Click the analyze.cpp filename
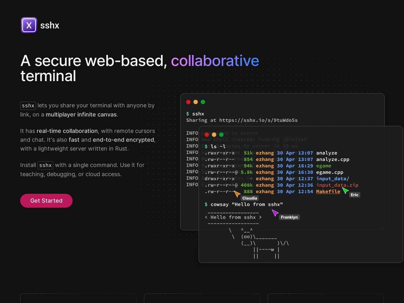 click(333, 159)
